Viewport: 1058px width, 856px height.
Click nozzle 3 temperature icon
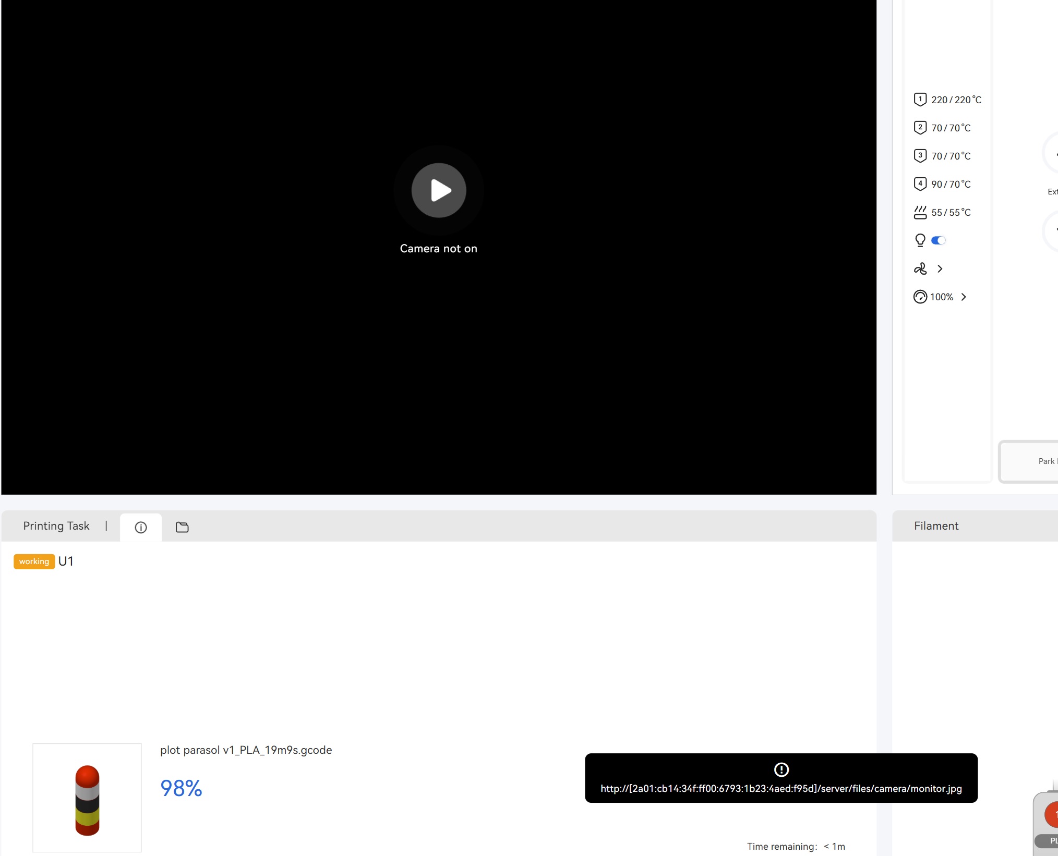coord(920,155)
